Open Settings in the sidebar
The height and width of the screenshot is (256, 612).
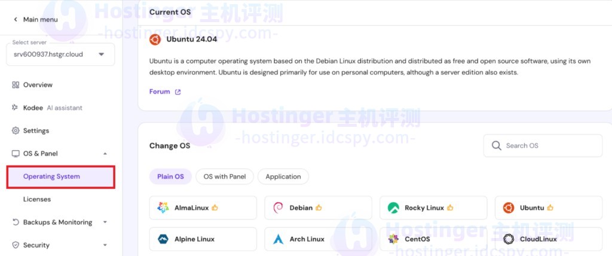pyautogui.click(x=36, y=130)
